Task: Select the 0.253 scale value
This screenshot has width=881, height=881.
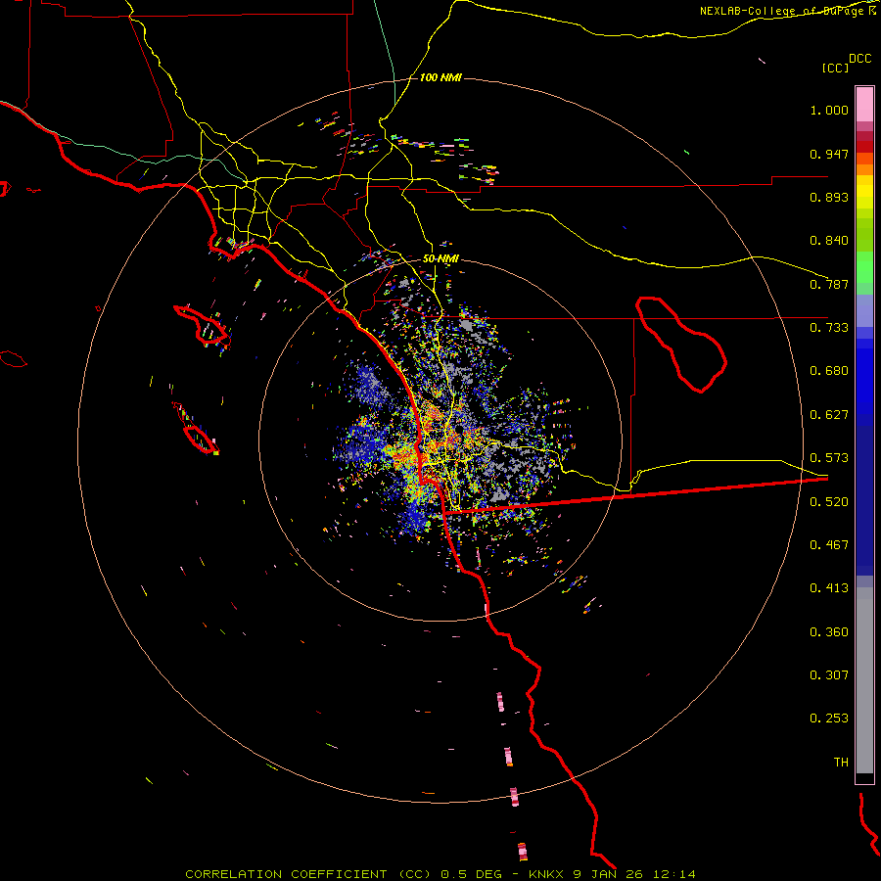Action: point(829,719)
